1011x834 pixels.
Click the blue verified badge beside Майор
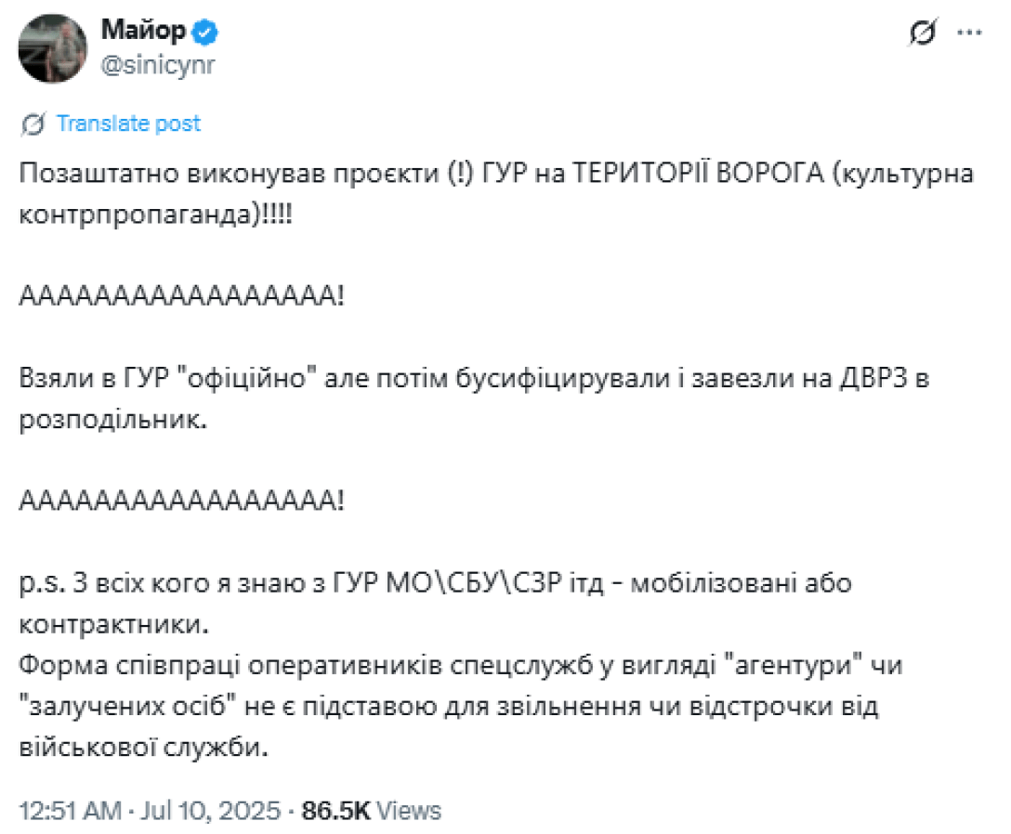point(205,33)
